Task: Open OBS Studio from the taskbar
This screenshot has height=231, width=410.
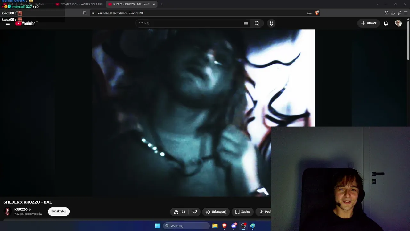Action: pos(243,226)
